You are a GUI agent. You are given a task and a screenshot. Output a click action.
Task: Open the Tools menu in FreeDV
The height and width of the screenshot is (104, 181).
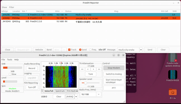coord(10,59)
